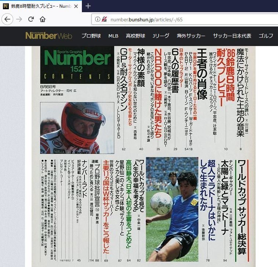Click the green 高田静夫 referee article title
Viewport: 278px width, 267px height.
tap(129, 204)
